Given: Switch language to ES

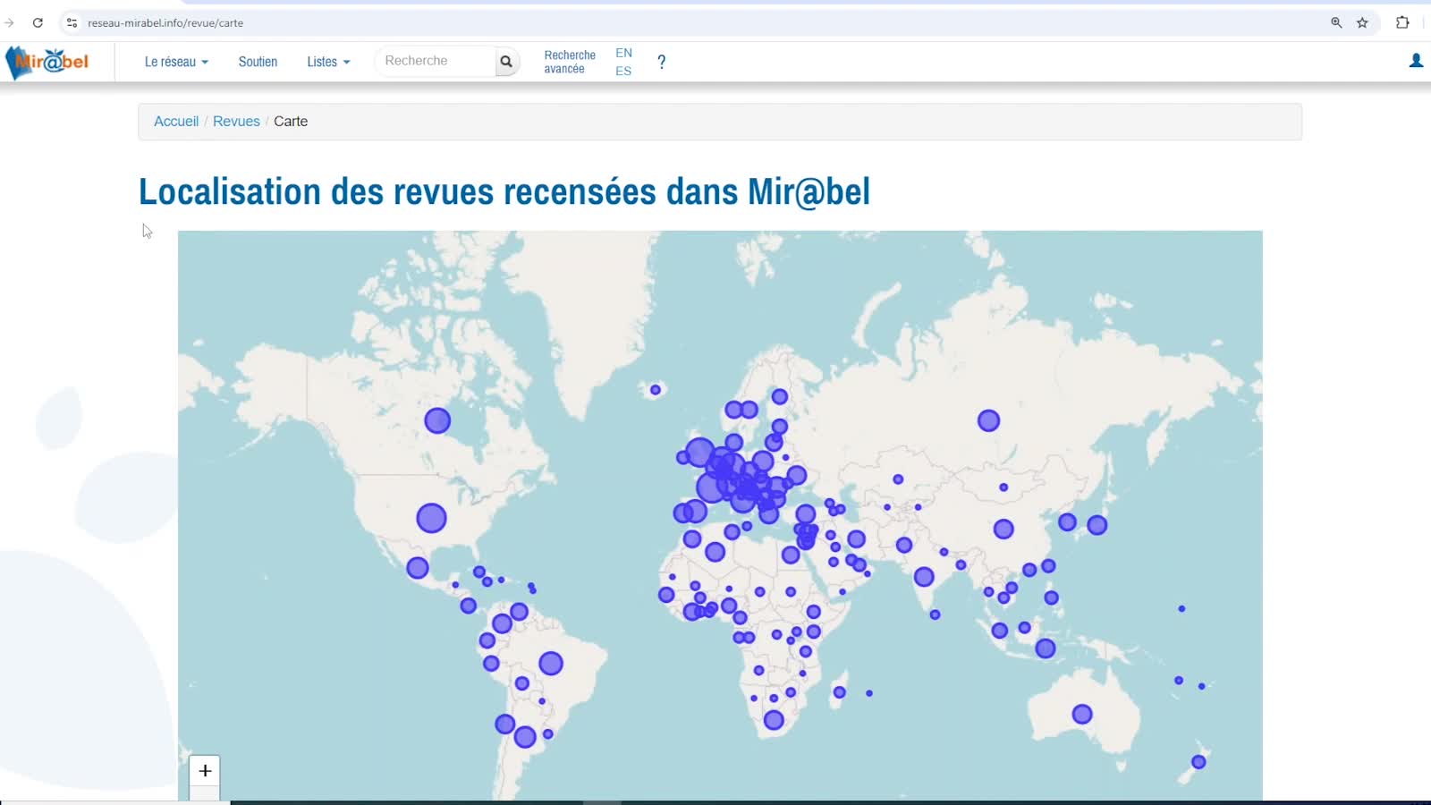Looking at the screenshot, I should click(x=623, y=71).
